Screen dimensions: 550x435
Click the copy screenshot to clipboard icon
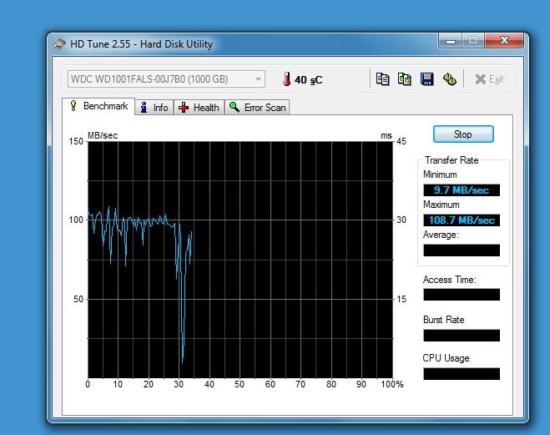tap(405, 79)
